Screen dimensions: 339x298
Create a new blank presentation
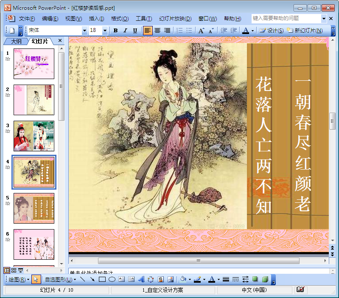[12, 31]
